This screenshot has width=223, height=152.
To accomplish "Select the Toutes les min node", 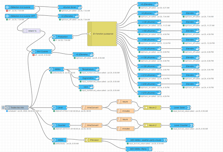I will click(x=17, y=108).
